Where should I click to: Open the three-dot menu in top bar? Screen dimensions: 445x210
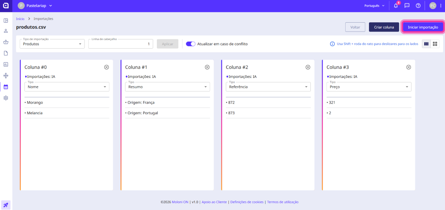pos(440,6)
